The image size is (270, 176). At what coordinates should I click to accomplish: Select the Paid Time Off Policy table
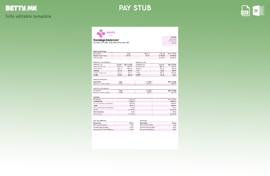pyautogui.click(x=113, y=125)
